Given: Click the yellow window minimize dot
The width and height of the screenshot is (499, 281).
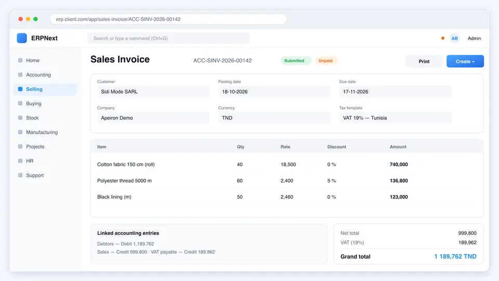Looking at the screenshot, I should point(28,19).
